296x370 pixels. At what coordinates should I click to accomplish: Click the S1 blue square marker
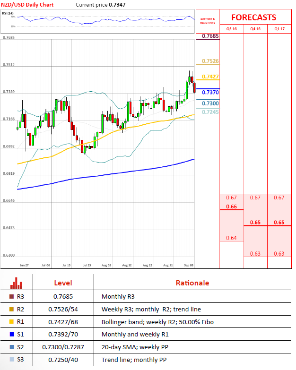tap(12, 335)
